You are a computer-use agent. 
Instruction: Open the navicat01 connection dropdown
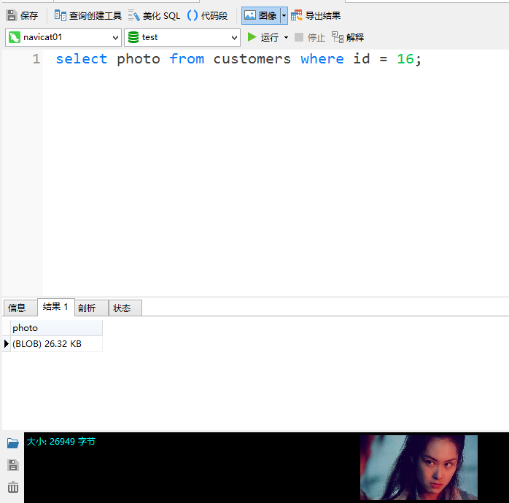point(116,37)
